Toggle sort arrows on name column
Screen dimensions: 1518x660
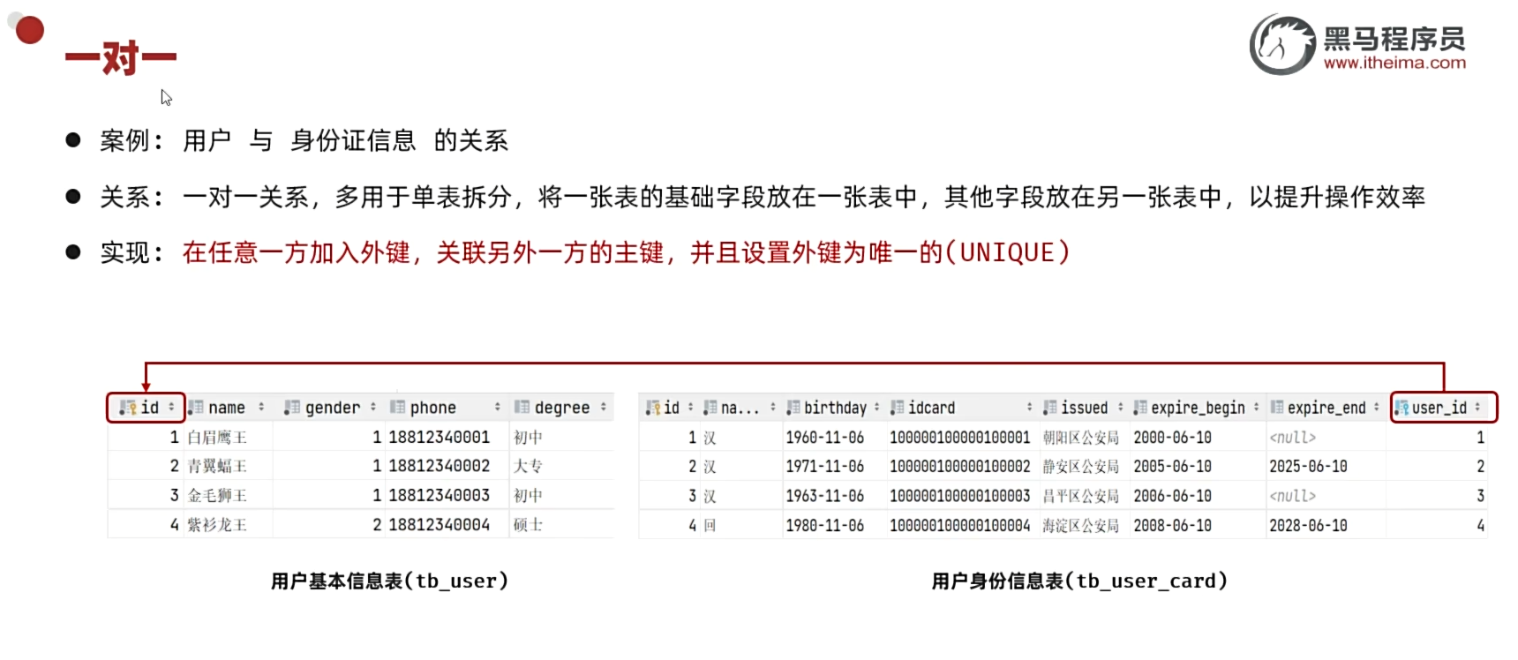[x=261, y=408]
